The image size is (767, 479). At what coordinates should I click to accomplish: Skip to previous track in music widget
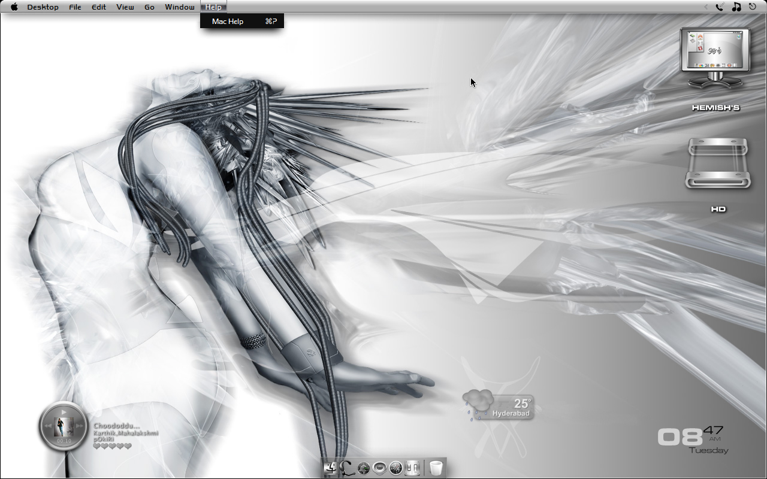coord(47,426)
